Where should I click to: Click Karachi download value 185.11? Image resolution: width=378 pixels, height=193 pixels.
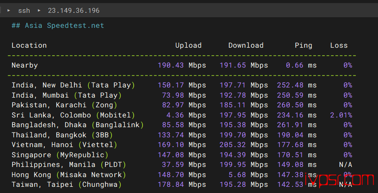click(233, 105)
